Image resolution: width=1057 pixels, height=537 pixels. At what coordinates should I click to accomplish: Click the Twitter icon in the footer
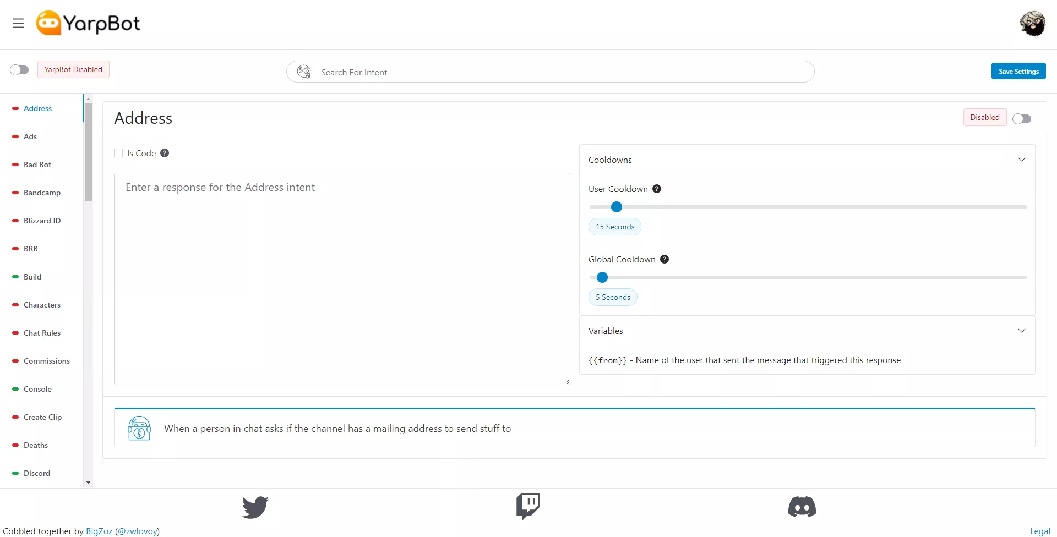254,507
